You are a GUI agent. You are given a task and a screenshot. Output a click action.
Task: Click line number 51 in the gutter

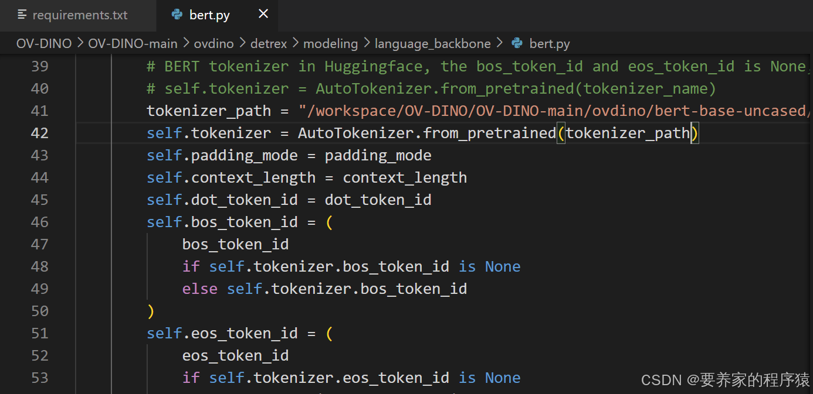(x=39, y=334)
